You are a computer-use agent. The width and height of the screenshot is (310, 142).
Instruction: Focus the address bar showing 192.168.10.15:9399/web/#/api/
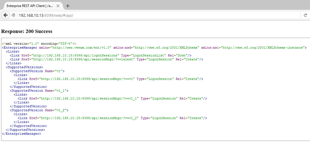[158, 15]
